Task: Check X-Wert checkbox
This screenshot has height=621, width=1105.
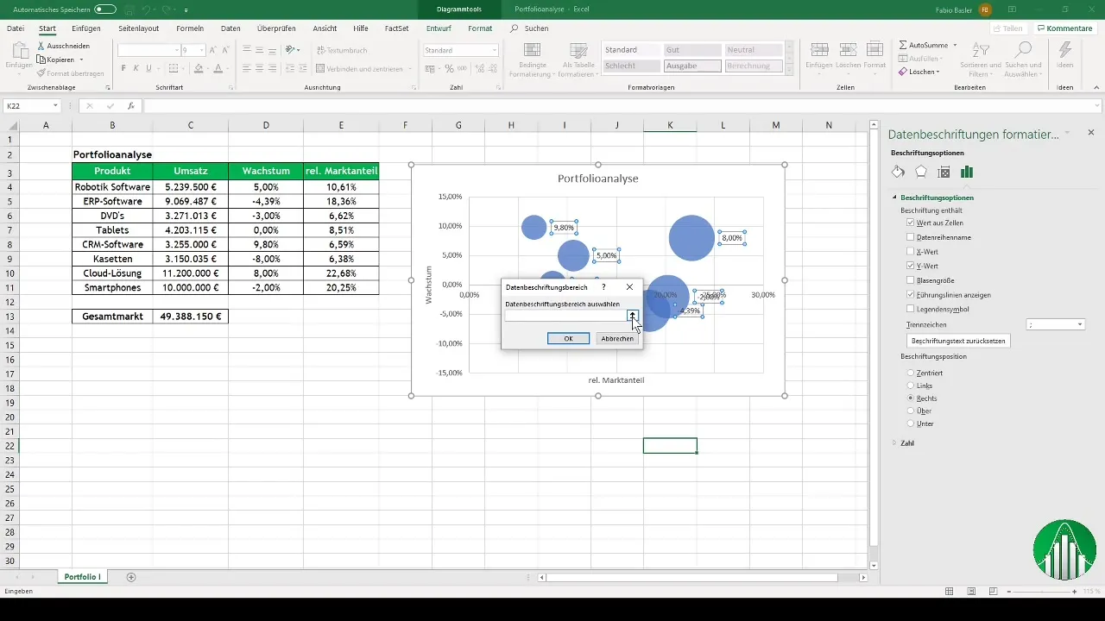Action: click(911, 251)
